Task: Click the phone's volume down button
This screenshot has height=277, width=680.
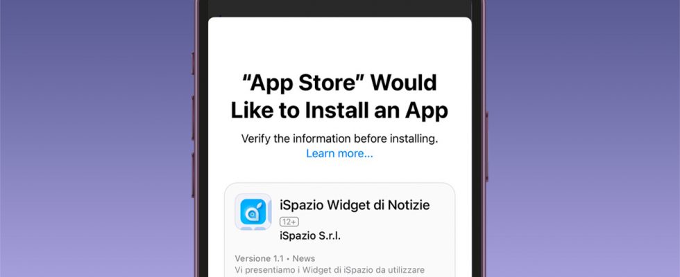Action: pos(194,175)
